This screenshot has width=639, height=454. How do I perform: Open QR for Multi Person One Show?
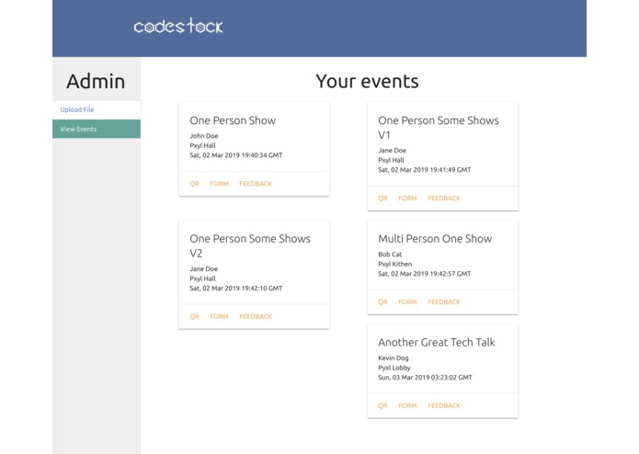coord(382,301)
